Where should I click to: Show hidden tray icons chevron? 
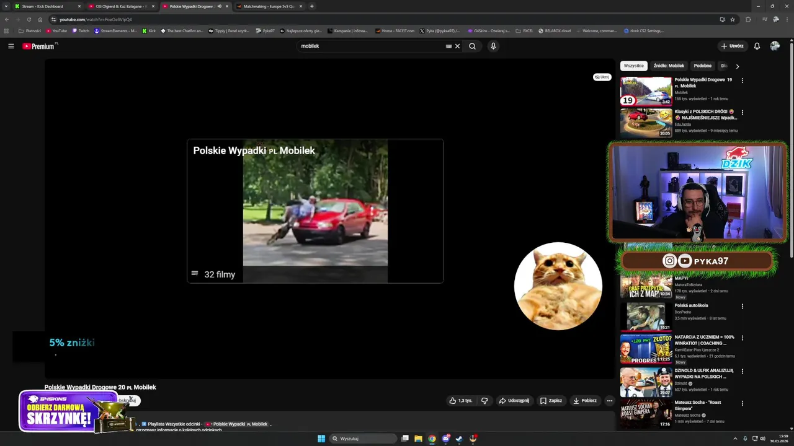(x=735, y=439)
